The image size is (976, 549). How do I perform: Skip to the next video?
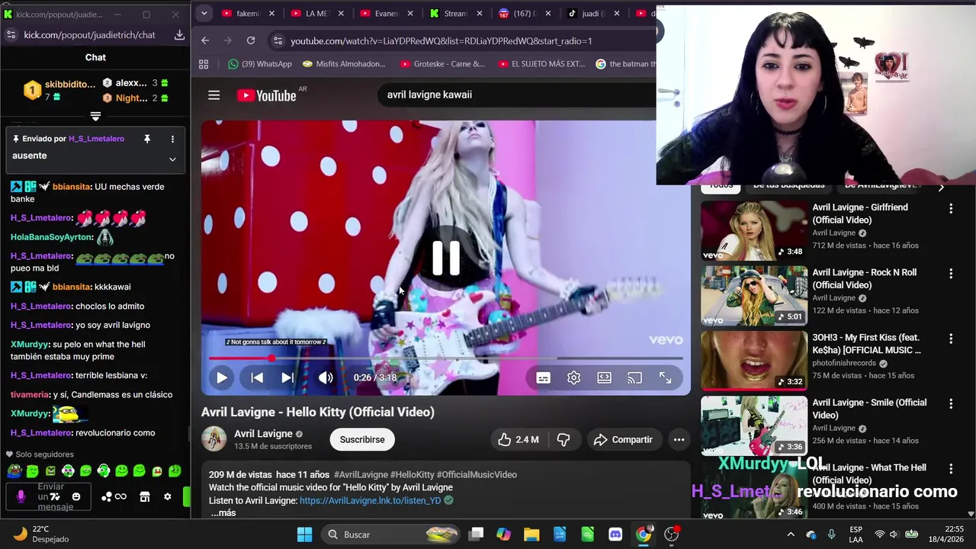(287, 377)
